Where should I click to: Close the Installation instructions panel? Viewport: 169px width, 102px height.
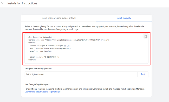point(2,3)
